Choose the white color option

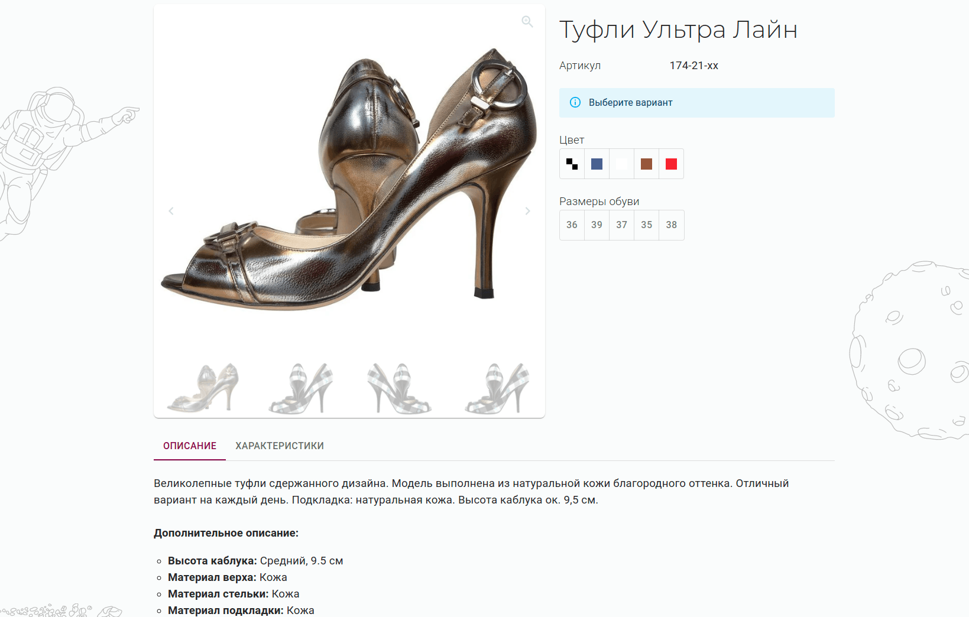622,164
